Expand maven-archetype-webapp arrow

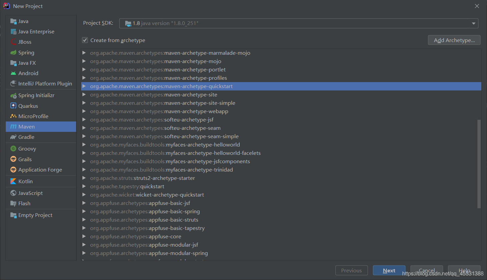84,111
